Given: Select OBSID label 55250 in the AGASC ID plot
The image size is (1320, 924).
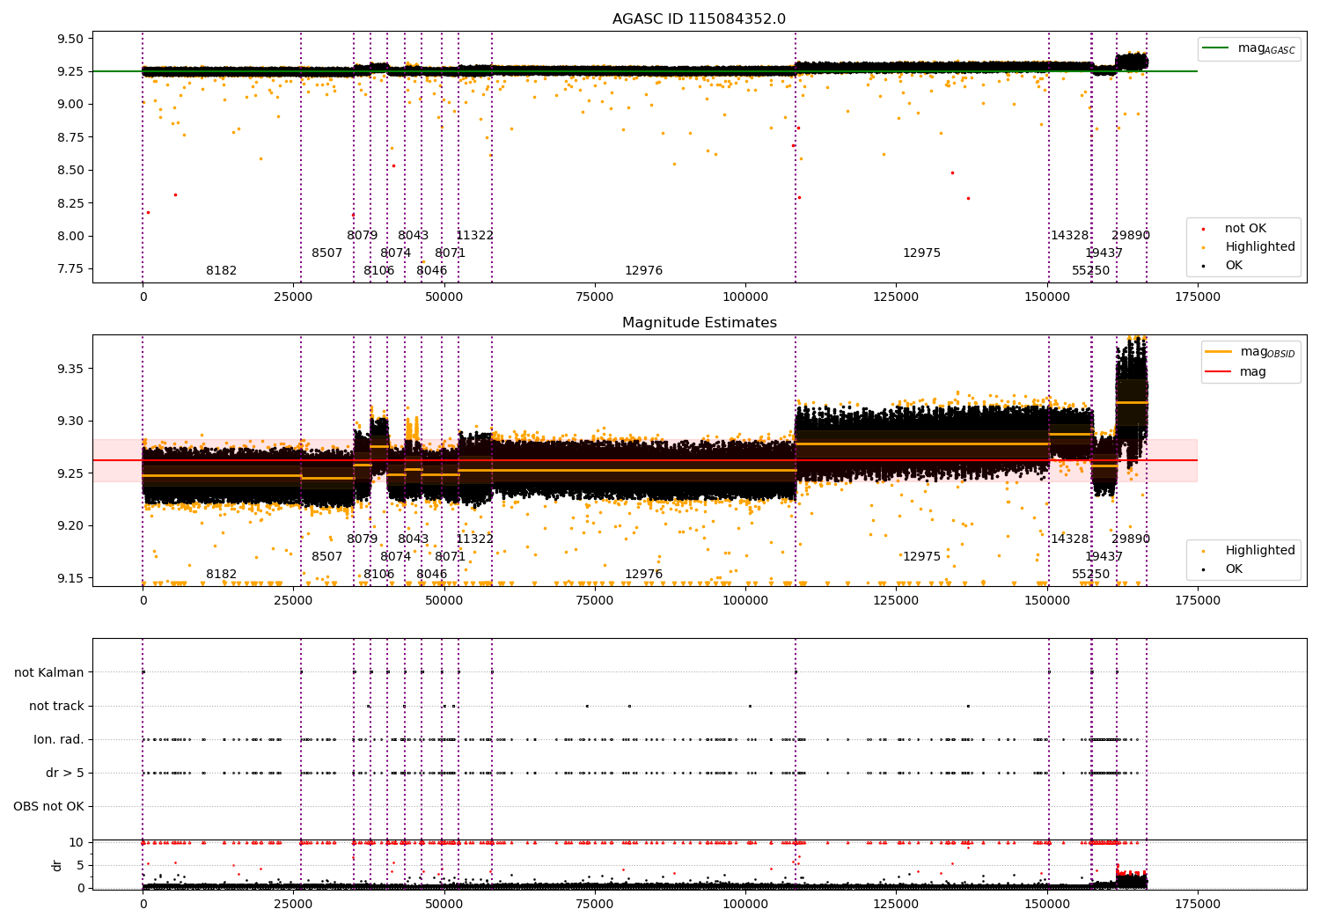Looking at the screenshot, I should click(1091, 271).
